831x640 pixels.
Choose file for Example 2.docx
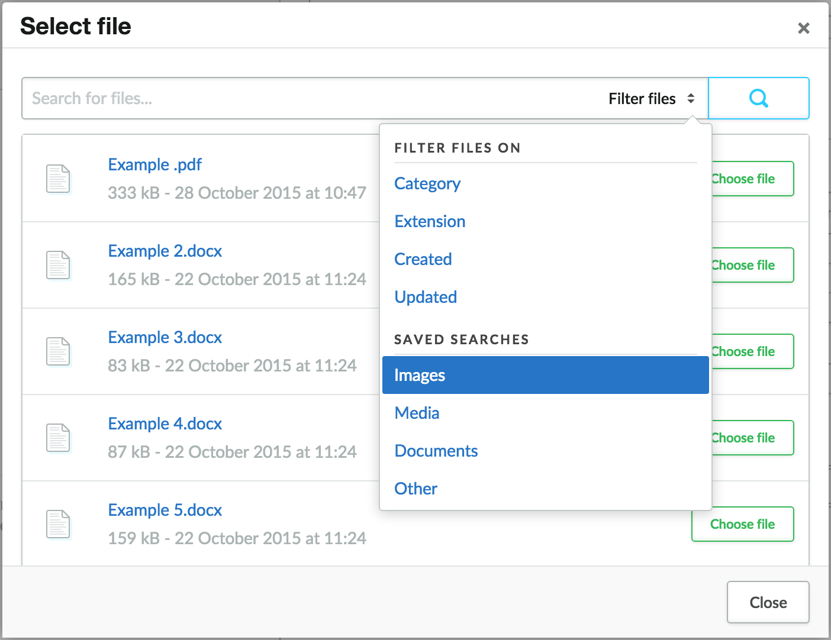(x=752, y=265)
